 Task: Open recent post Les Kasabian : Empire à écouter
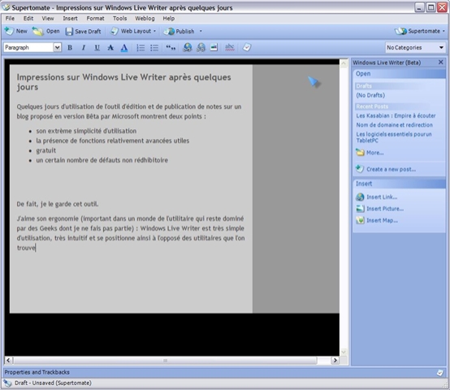pyautogui.click(x=396, y=115)
